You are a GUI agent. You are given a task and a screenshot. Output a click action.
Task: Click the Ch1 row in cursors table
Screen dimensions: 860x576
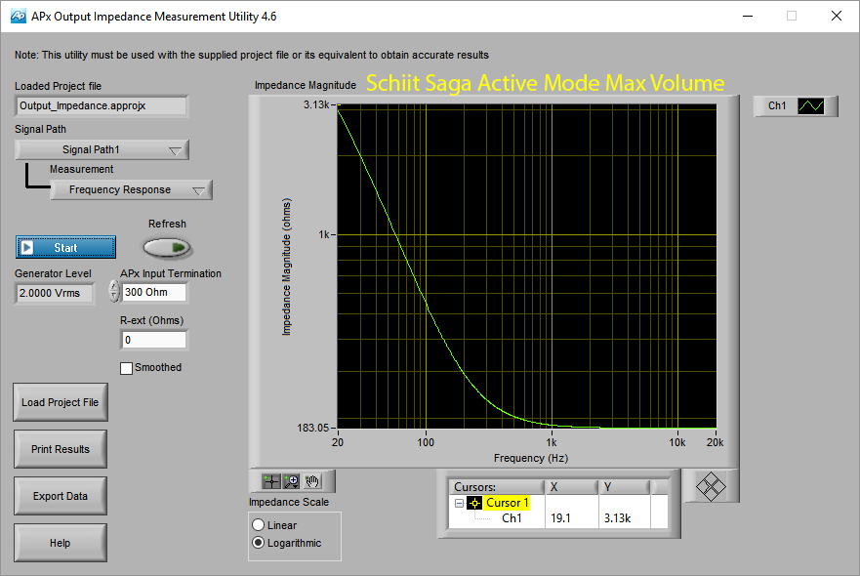512,517
